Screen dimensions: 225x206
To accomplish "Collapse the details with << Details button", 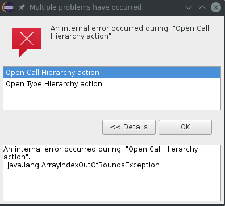I will (129, 127).
